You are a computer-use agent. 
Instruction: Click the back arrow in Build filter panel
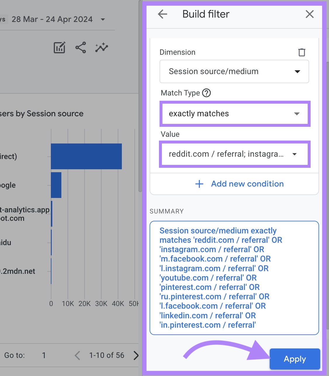tap(162, 14)
